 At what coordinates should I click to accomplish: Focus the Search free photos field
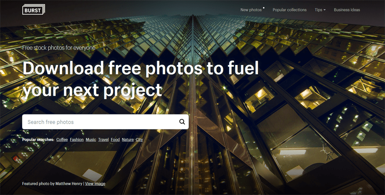pos(105,122)
